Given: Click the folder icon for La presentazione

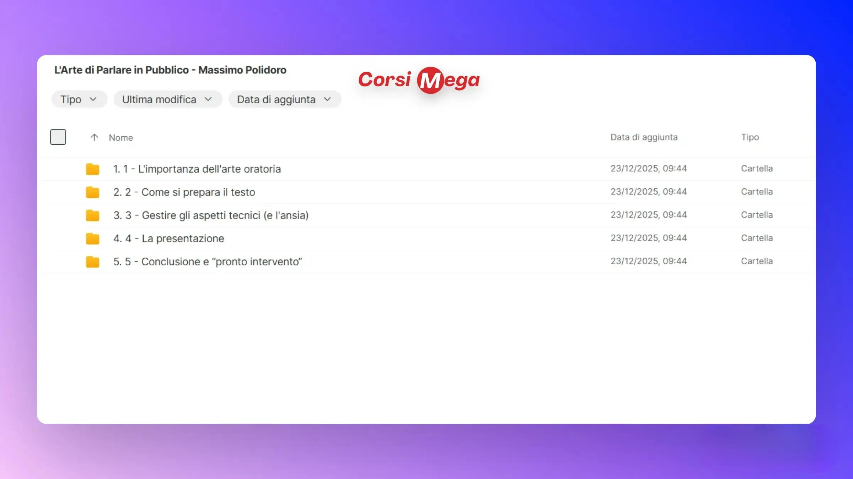Looking at the screenshot, I should click(x=92, y=238).
